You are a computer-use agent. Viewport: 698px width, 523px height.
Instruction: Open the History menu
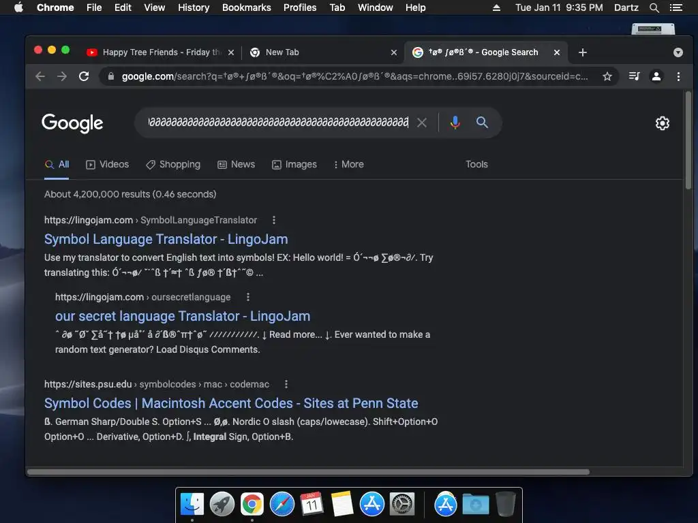tap(194, 7)
